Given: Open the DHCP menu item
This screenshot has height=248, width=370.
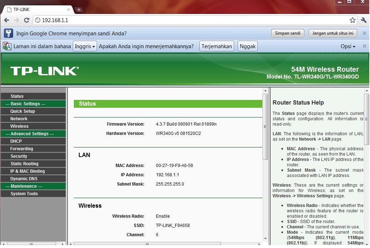Looking at the screenshot, I should coord(33,141).
